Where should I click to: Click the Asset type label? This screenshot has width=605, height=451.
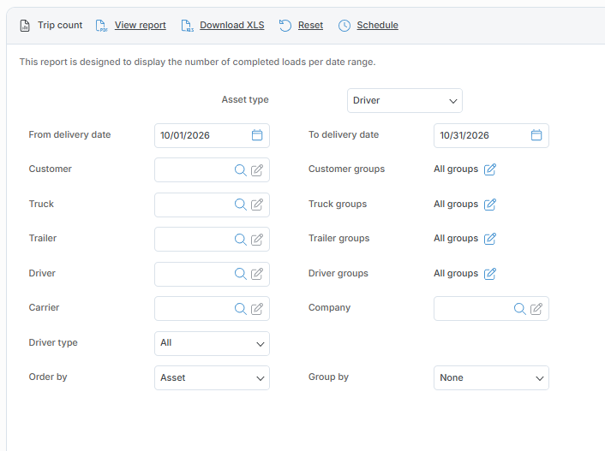(245, 99)
